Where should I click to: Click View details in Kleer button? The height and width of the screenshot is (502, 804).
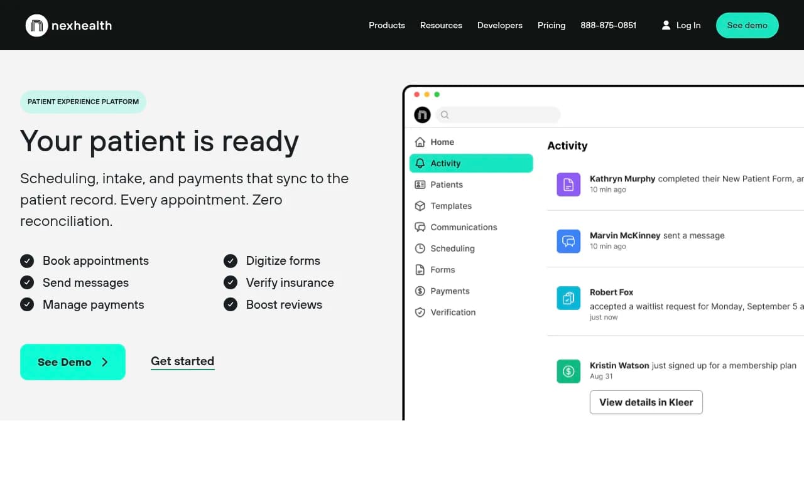646,402
